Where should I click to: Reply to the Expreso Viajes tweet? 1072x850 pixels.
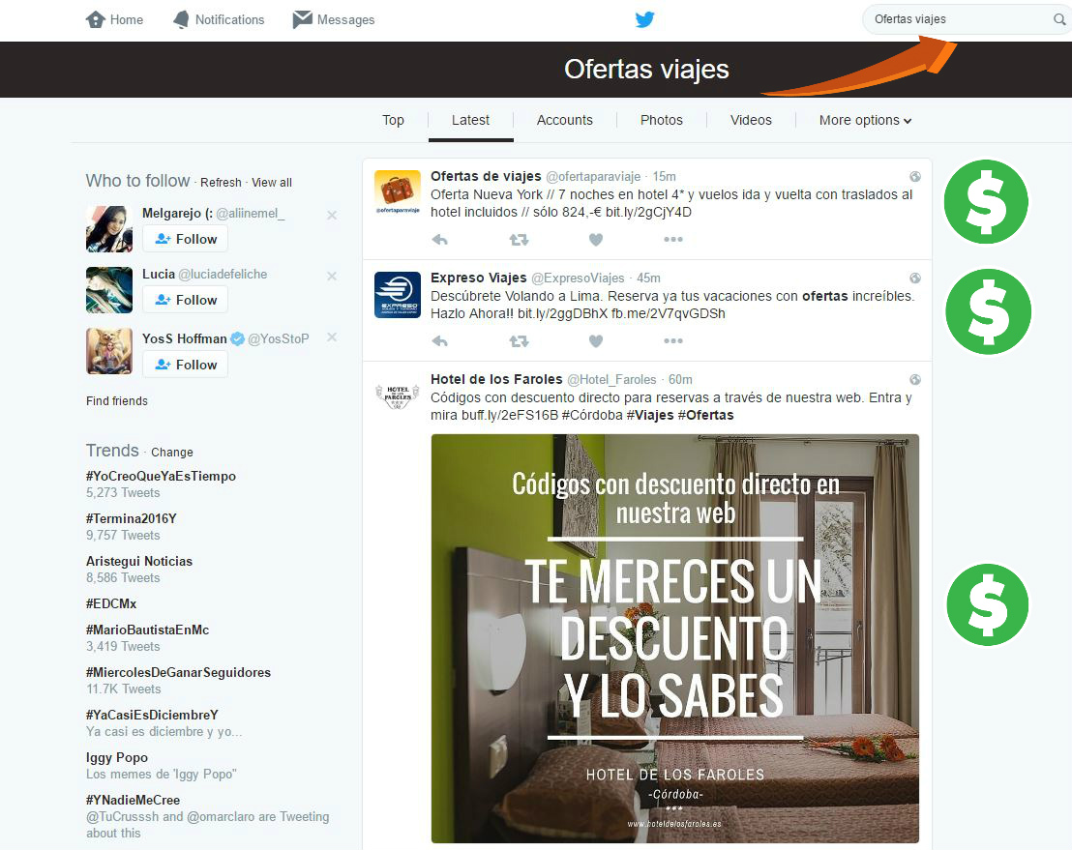click(439, 341)
